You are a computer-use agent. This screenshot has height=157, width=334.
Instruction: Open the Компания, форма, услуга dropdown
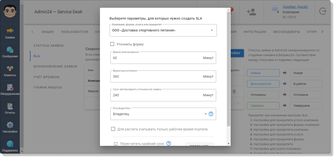(x=163, y=30)
